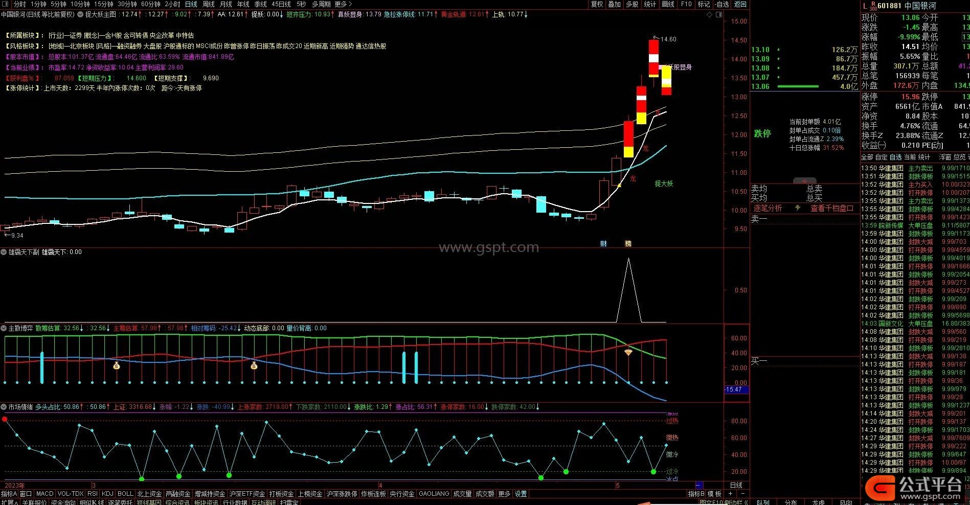Viewport: 970px width, 505px height.
Task: Remove stock via -自选 button
Action: (721, 4)
